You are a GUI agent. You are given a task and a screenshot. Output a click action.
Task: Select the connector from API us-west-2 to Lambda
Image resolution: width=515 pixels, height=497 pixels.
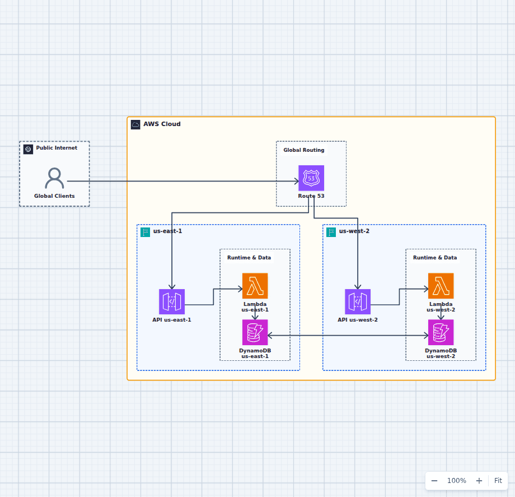(x=399, y=297)
